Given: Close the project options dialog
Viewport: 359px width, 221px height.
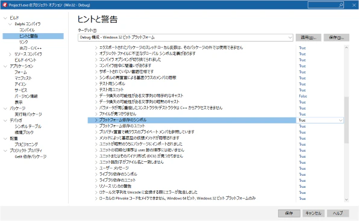Looking at the screenshot, I should 354,5.
